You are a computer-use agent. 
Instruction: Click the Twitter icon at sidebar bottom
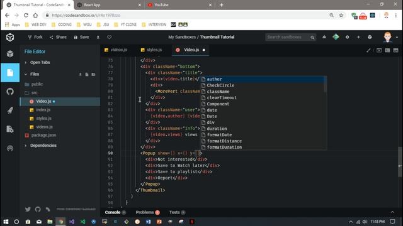coord(28,209)
